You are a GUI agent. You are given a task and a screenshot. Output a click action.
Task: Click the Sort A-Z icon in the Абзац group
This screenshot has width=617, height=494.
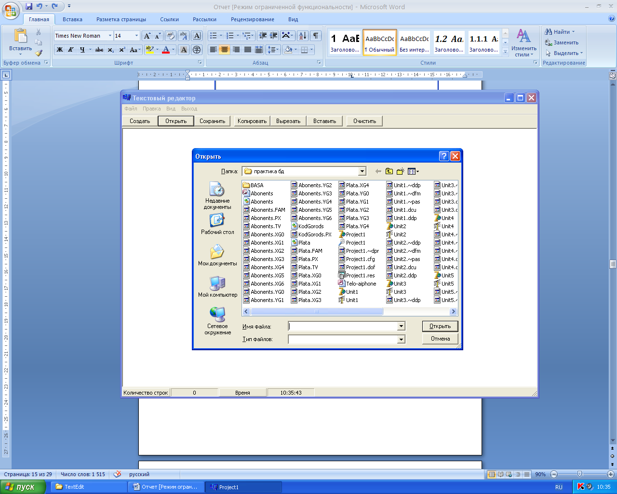coord(302,36)
